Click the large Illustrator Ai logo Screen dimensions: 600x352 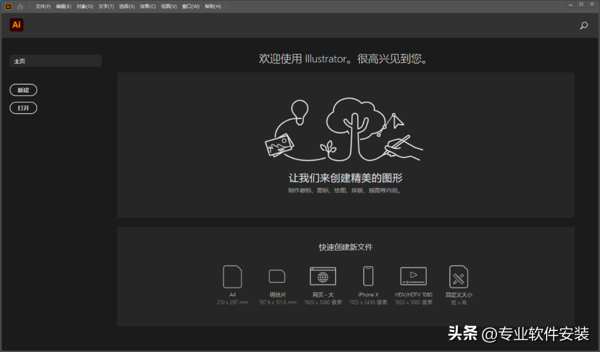(x=17, y=25)
